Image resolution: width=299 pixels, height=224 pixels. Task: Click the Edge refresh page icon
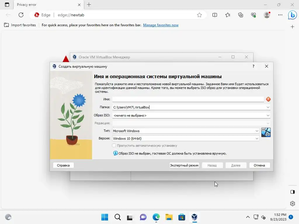21,15
